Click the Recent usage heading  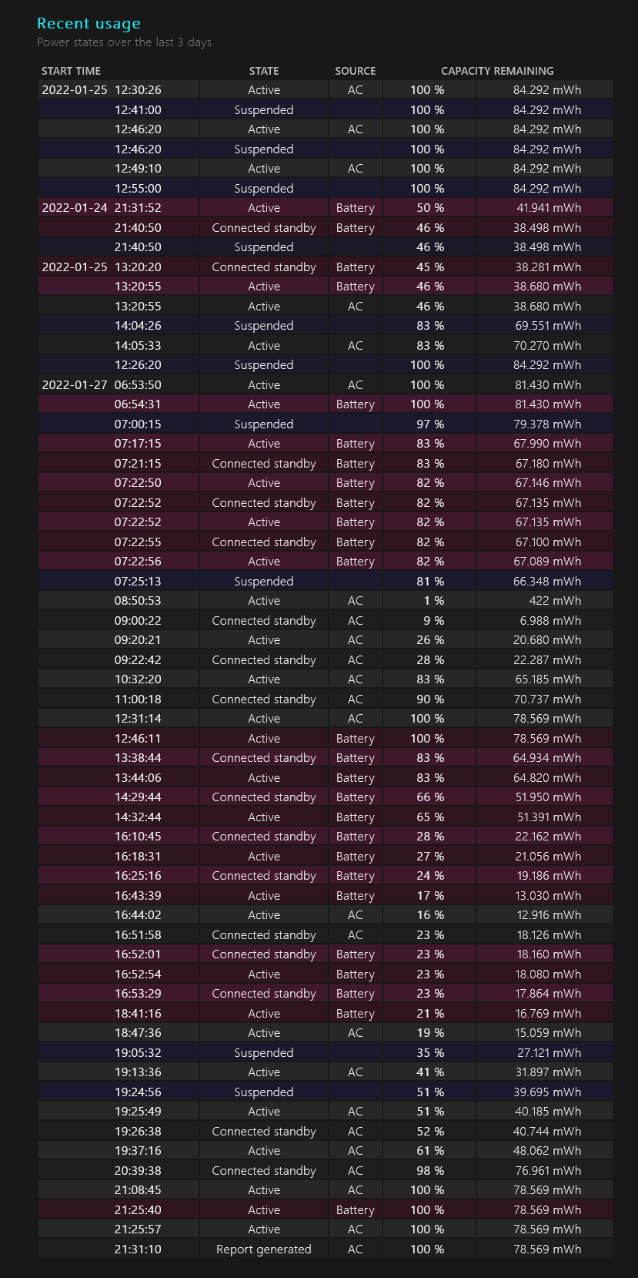(89, 24)
